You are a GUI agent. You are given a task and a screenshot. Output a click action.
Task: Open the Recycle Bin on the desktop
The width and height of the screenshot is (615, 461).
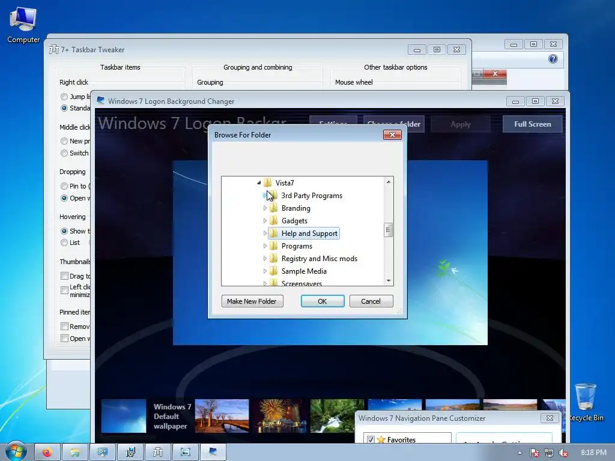pos(586,402)
